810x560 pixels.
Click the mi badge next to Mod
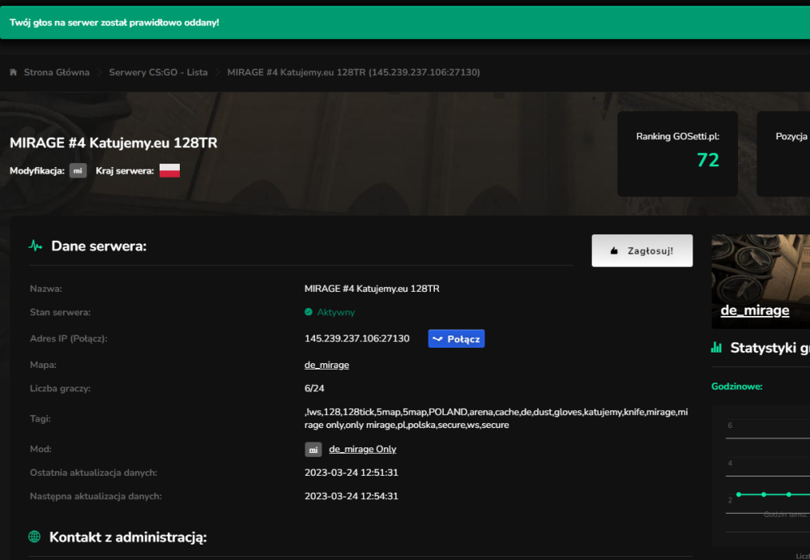pyautogui.click(x=313, y=449)
